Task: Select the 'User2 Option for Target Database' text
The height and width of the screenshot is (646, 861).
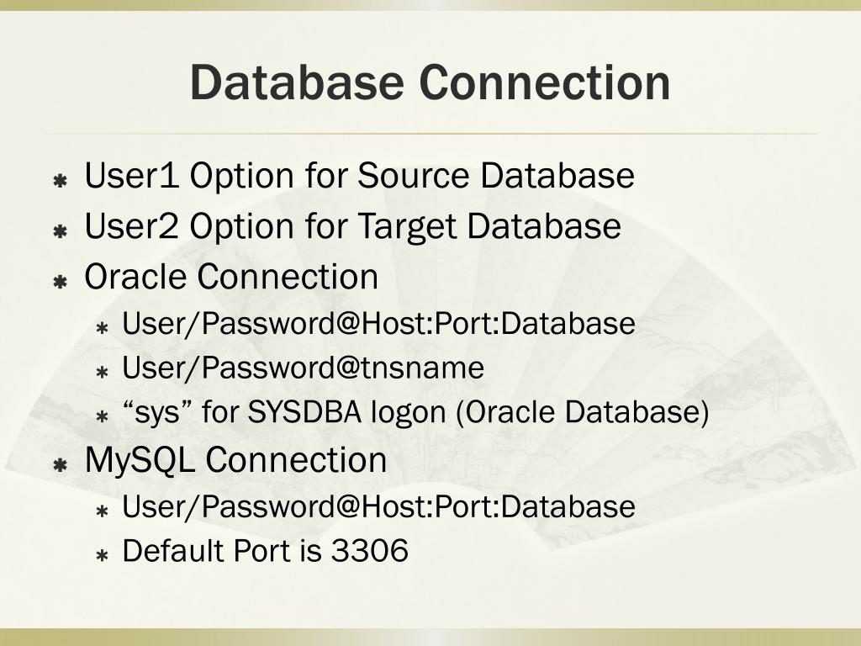Action: point(353,226)
